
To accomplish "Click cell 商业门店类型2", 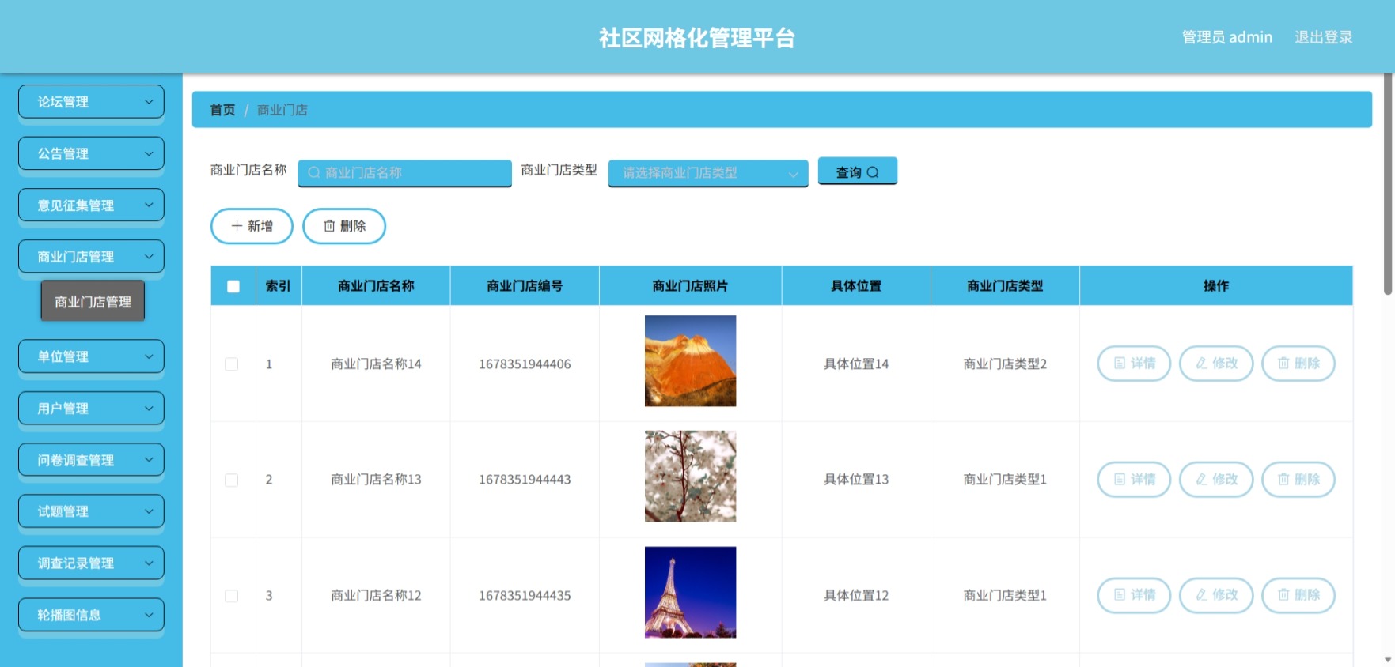I will [x=1005, y=364].
